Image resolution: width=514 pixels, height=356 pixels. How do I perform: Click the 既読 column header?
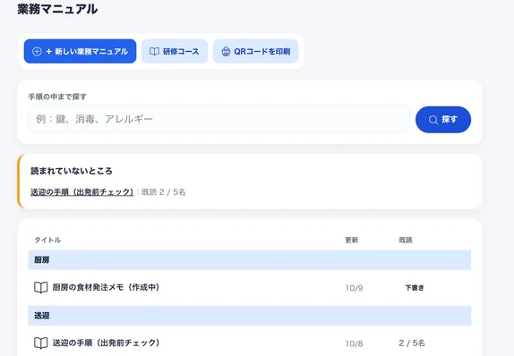coord(406,240)
